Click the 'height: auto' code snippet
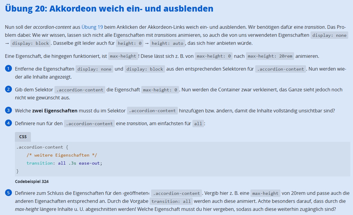Screen dimensions: 353x215 click(x=167, y=43)
